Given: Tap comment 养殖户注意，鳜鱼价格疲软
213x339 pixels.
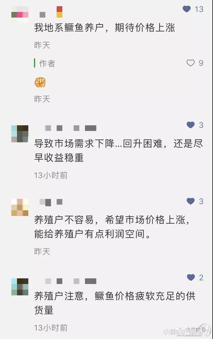Looking at the screenshot, I should [x=115, y=303].
